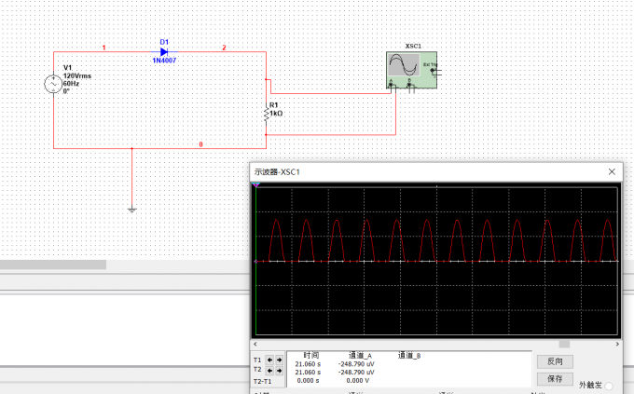Click the 时间 column header
This screenshot has width=634, height=394.
click(310, 355)
